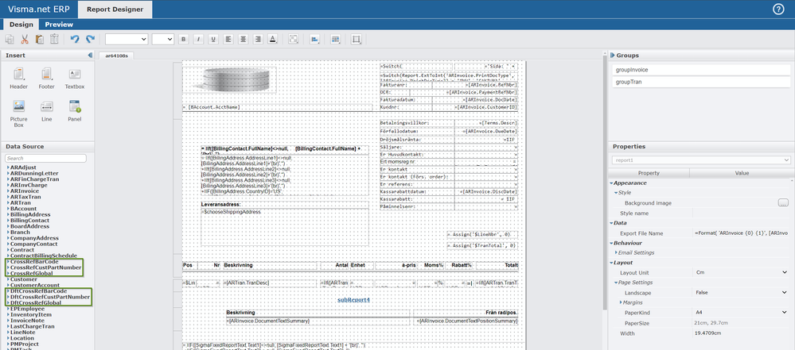Click the align objects toolbar icon
The height and width of the screenshot is (350, 795).
click(314, 40)
